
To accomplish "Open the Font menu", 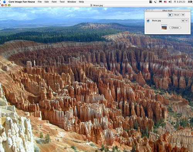I will (x=54, y=2).
